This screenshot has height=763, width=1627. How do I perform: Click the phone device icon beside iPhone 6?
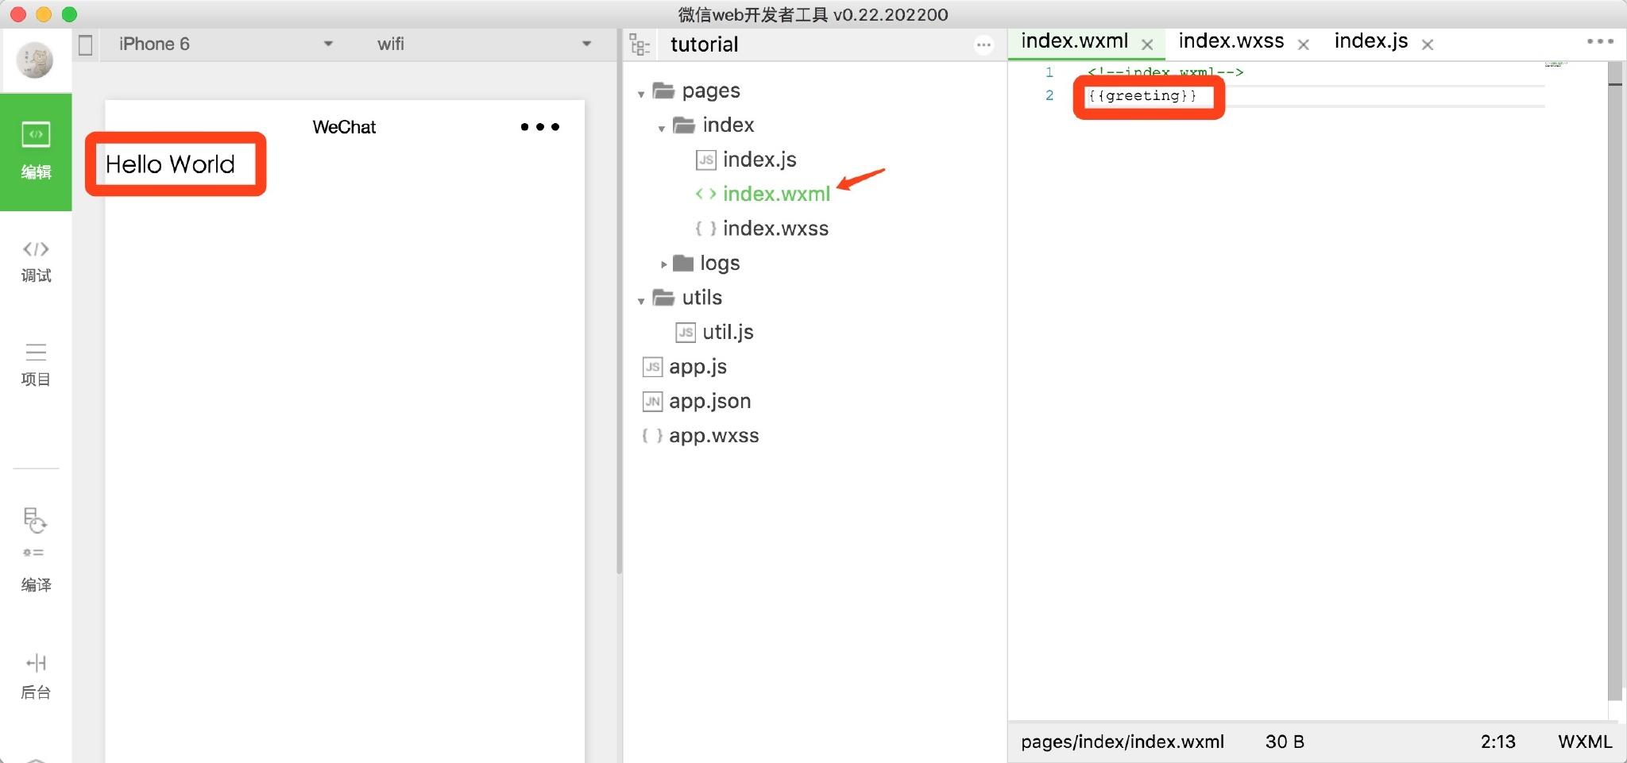86,44
